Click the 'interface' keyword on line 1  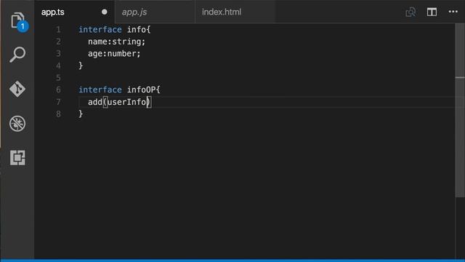coord(100,29)
